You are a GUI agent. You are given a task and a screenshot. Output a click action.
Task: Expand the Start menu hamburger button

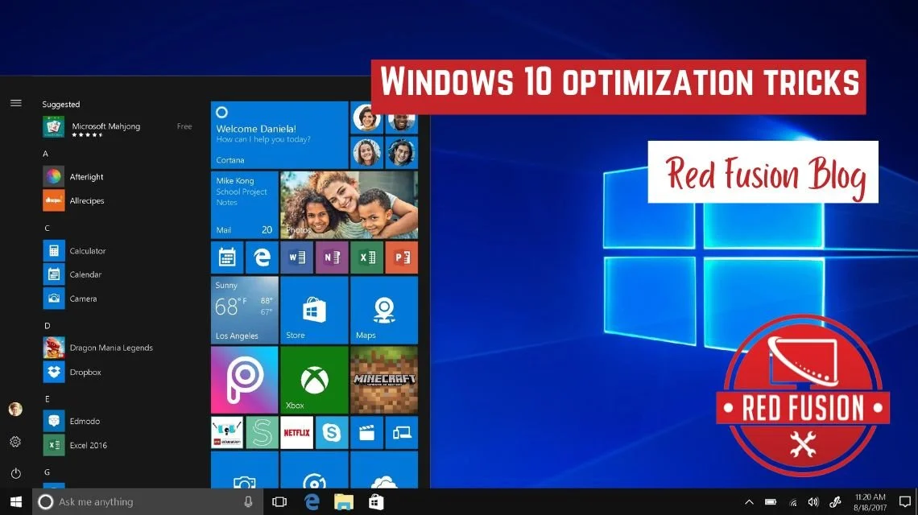pyautogui.click(x=15, y=103)
